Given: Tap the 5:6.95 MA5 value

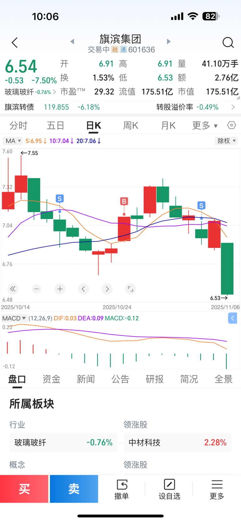Looking at the screenshot, I should [x=36, y=141].
